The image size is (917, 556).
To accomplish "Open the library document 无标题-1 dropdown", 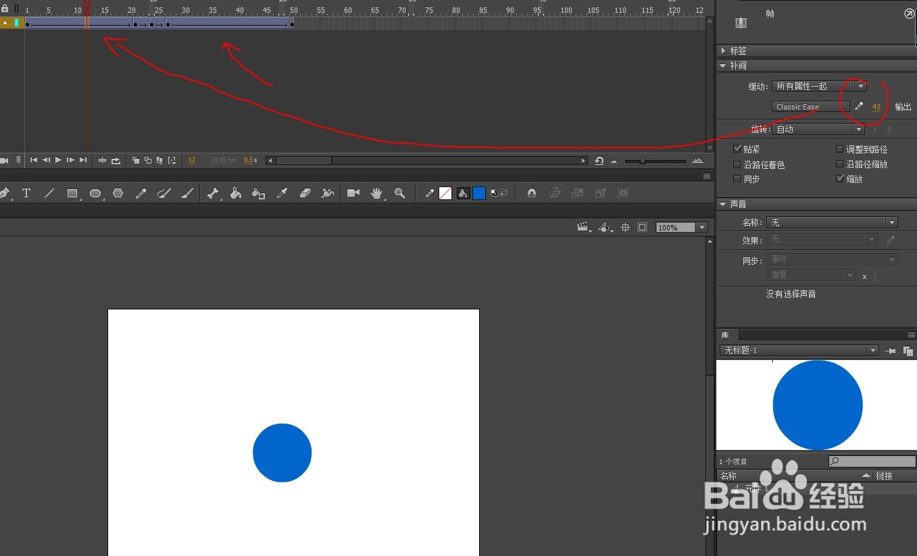I will pyautogui.click(x=799, y=351).
